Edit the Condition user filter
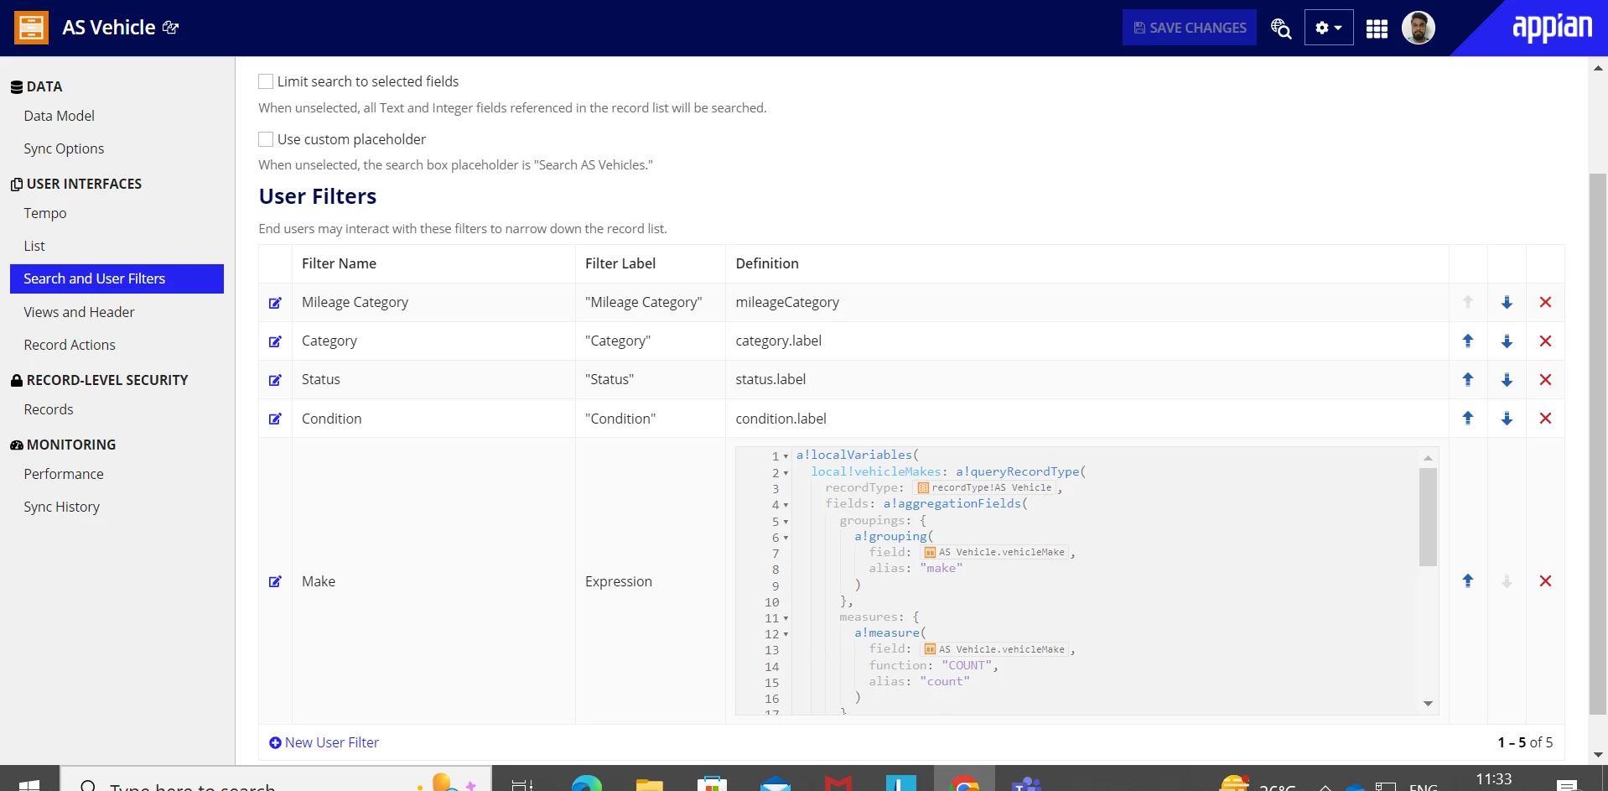This screenshot has width=1608, height=791. [275, 419]
